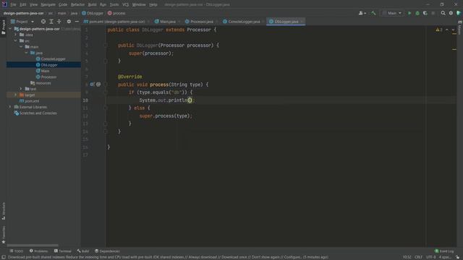Switch to Main.java tab
The height and width of the screenshot is (260, 463).
[x=167, y=22]
